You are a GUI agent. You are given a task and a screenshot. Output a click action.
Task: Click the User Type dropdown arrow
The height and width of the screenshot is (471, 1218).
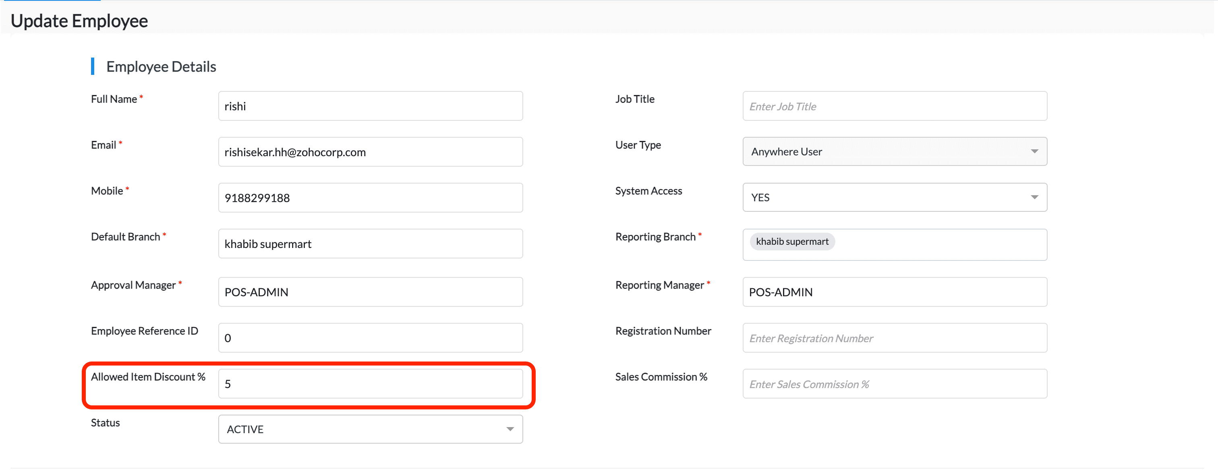(1034, 151)
